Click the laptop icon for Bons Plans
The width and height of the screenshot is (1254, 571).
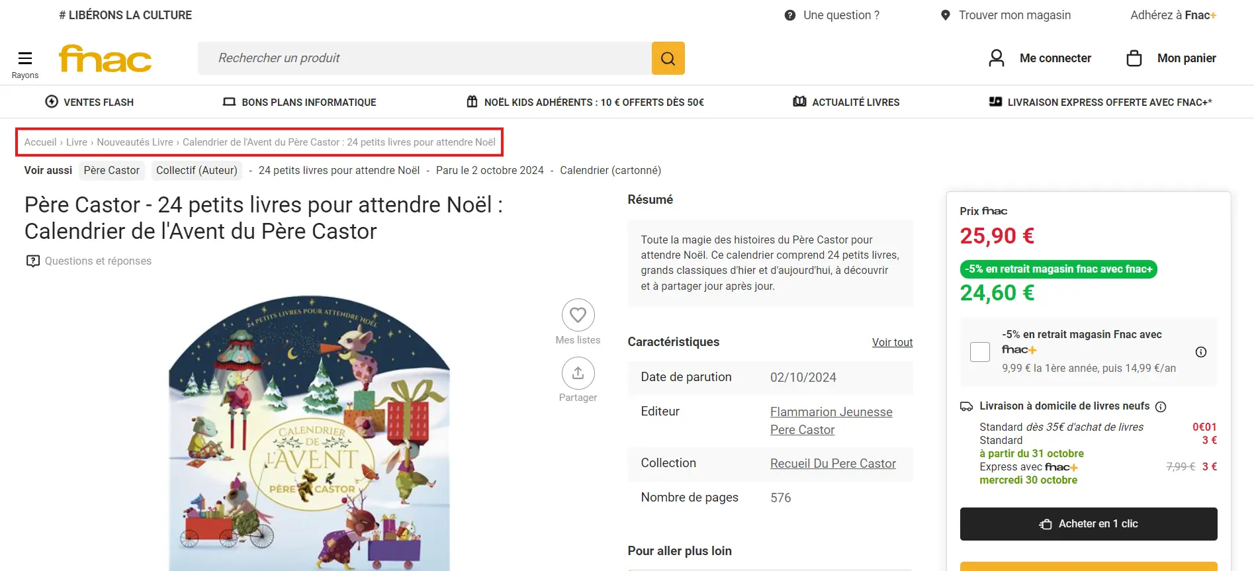pyautogui.click(x=229, y=102)
